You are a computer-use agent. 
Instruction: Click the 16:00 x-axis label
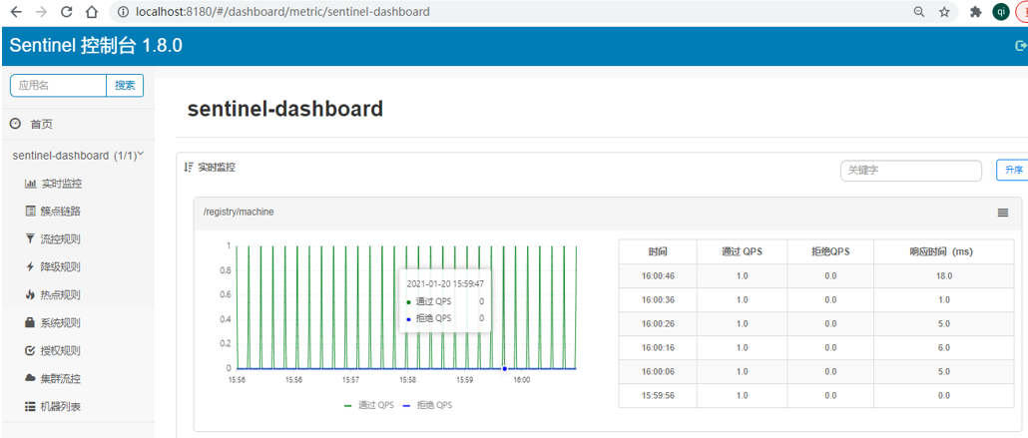[x=521, y=380]
